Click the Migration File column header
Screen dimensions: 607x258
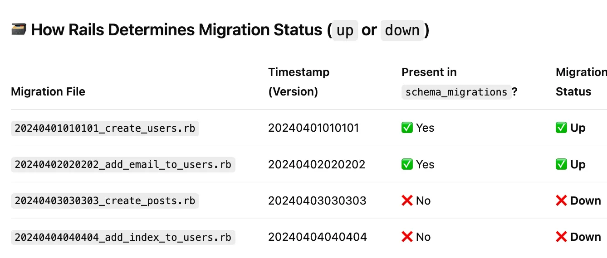tap(48, 91)
